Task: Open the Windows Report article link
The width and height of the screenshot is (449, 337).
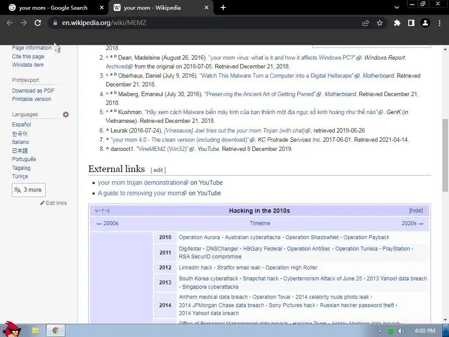Action: [x=285, y=57]
